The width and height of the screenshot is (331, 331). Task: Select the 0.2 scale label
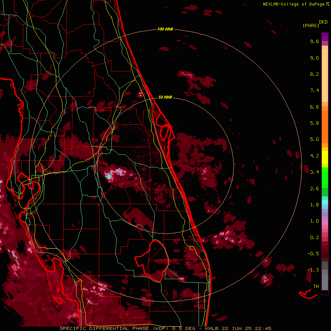coord(314,238)
